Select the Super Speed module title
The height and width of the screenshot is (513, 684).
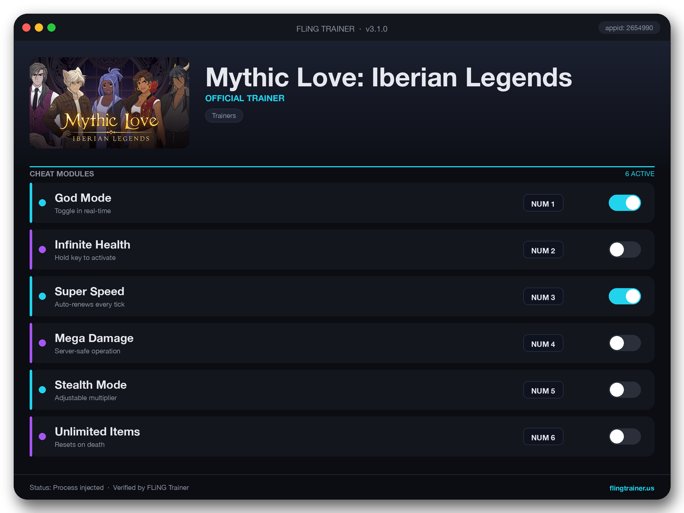click(89, 292)
